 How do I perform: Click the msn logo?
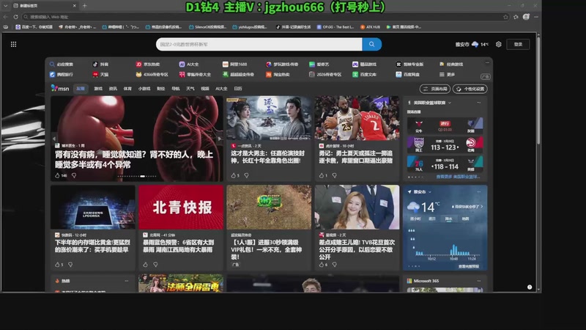tap(60, 88)
